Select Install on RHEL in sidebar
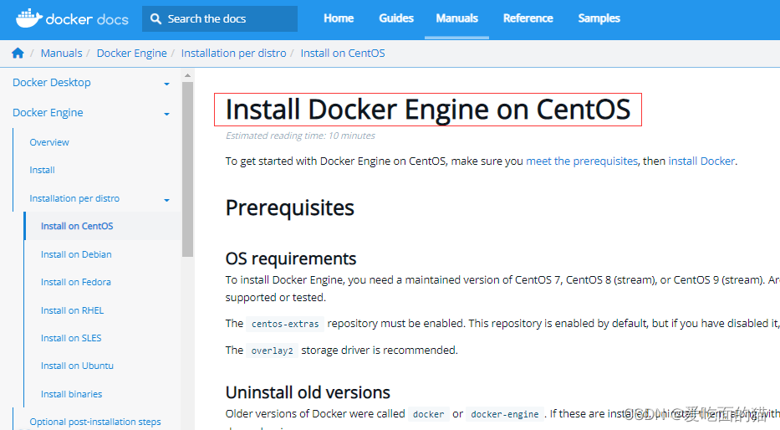This screenshot has height=430, width=780. pos(72,310)
